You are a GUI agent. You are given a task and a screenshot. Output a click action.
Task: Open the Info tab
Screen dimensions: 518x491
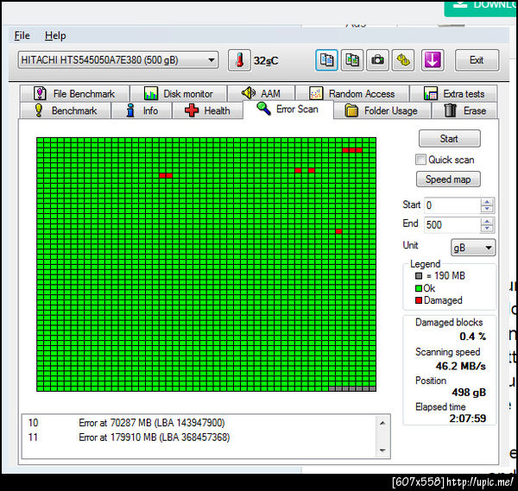coord(142,110)
